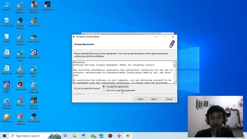Select the KeyboardTest desktop shortcut
This screenshot has width=247, height=139.
pos(34,38)
